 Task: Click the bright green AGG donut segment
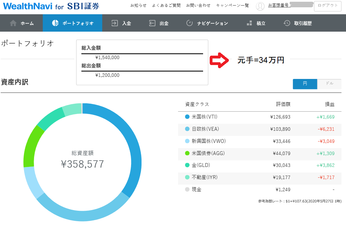31,148
